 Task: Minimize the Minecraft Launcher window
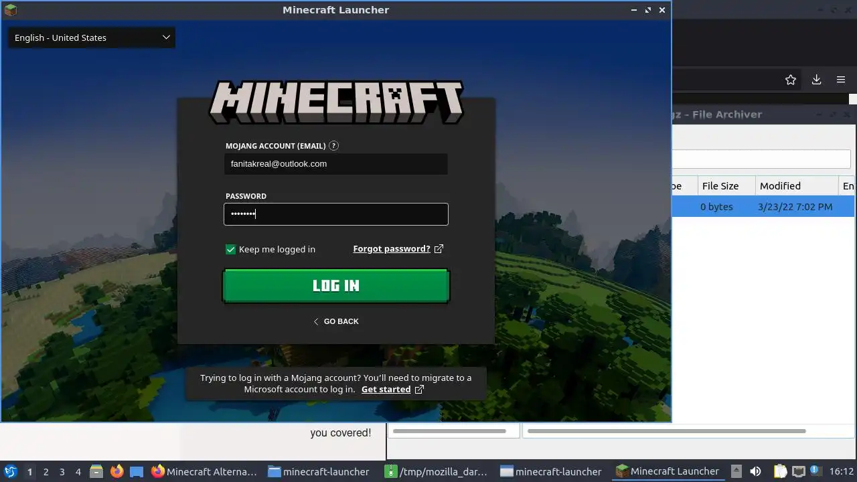pos(634,10)
